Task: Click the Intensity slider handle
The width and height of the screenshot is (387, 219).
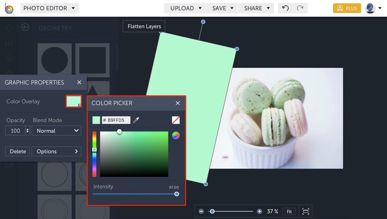Action: (x=176, y=194)
